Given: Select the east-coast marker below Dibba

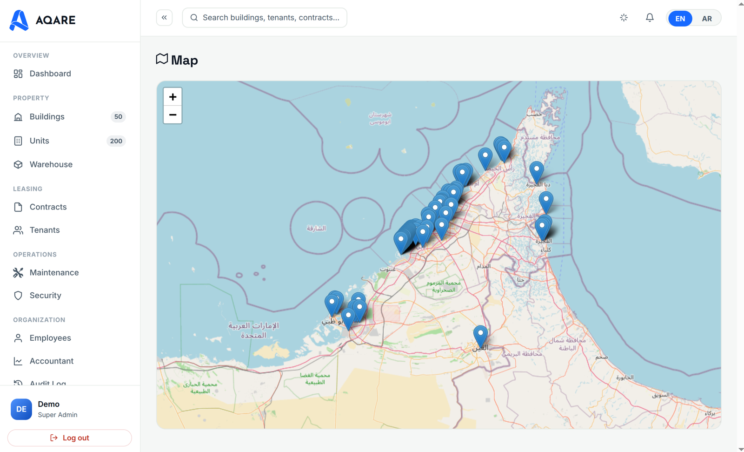Looking at the screenshot, I should pos(546,202).
